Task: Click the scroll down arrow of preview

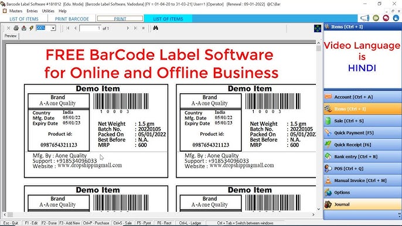Action: 318,209
